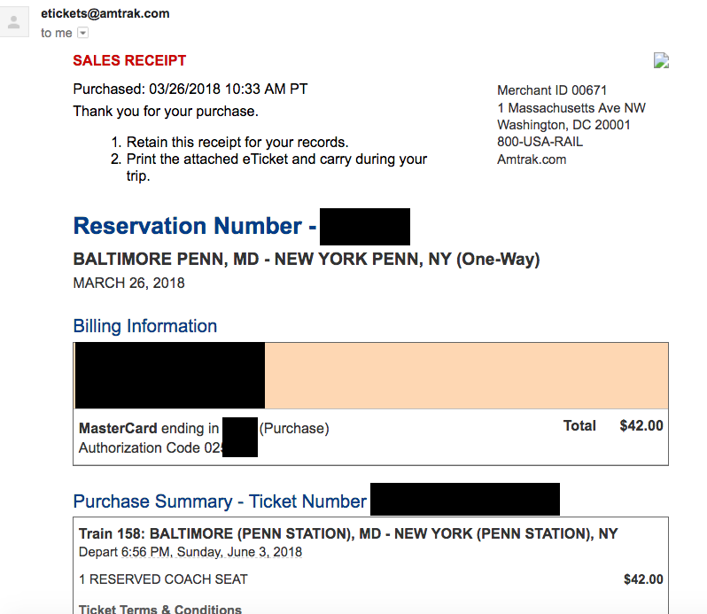Click the broken Amtrak logo image

point(661,60)
